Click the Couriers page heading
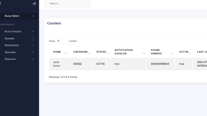Screen dimensions: 207x116 54,23
